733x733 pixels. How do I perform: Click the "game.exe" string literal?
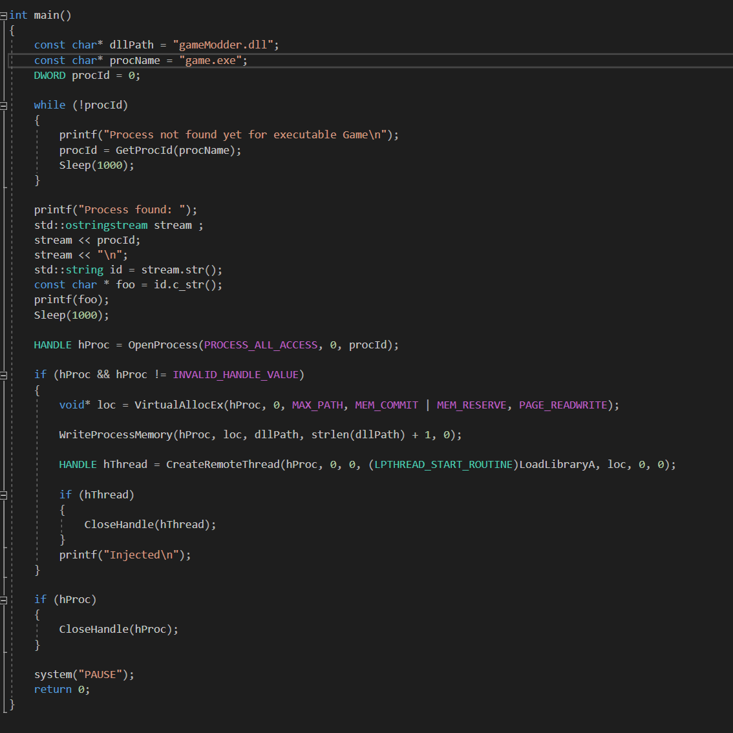[x=210, y=60]
